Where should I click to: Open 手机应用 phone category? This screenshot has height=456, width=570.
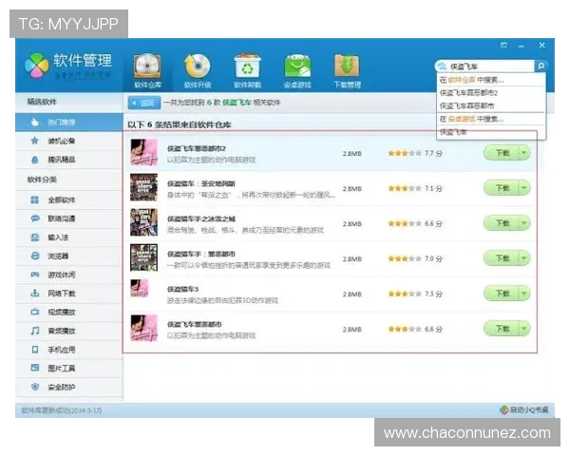coord(69,350)
